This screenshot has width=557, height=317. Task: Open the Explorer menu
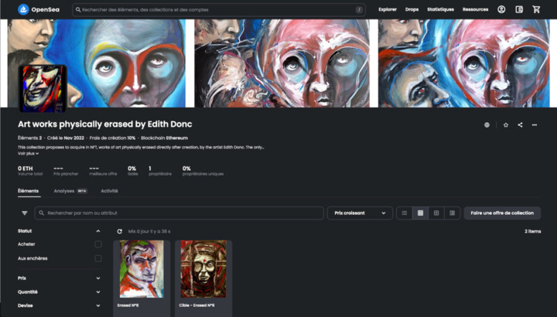[x=388, y=9]
